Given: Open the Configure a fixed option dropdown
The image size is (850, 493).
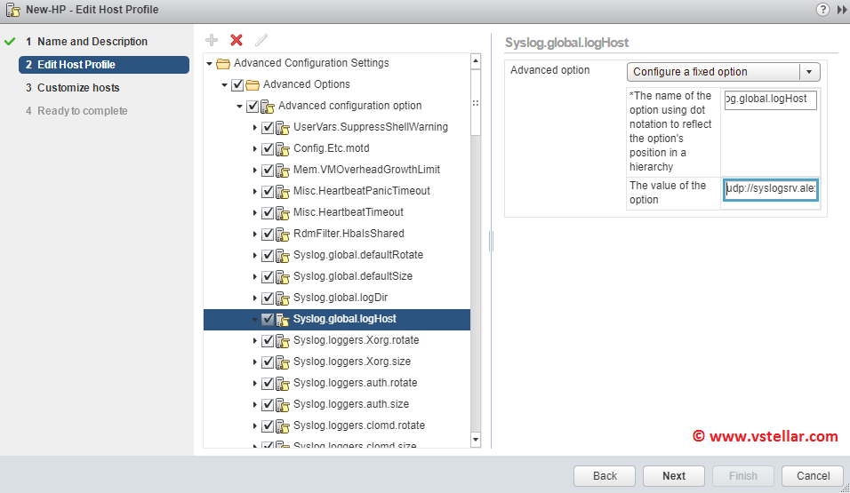Looking at the screenshot, I should (723, 72).
